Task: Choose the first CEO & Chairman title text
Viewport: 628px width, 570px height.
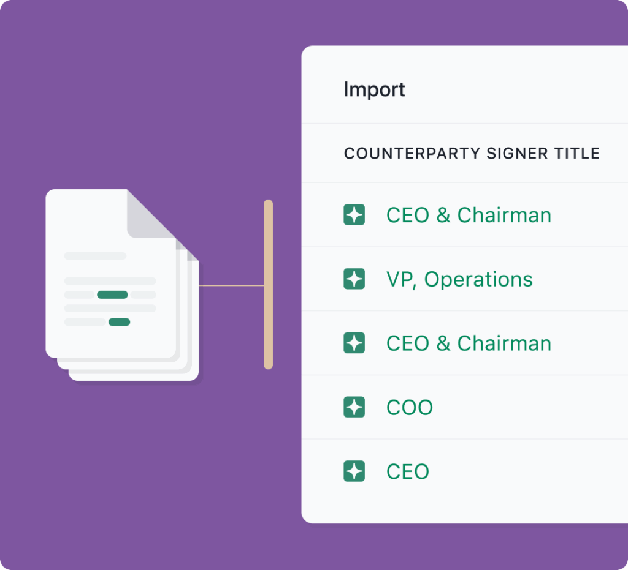Action: (469, 215)
